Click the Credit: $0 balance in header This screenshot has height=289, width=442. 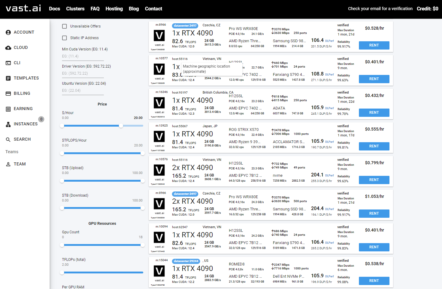[x=427, y=9]
